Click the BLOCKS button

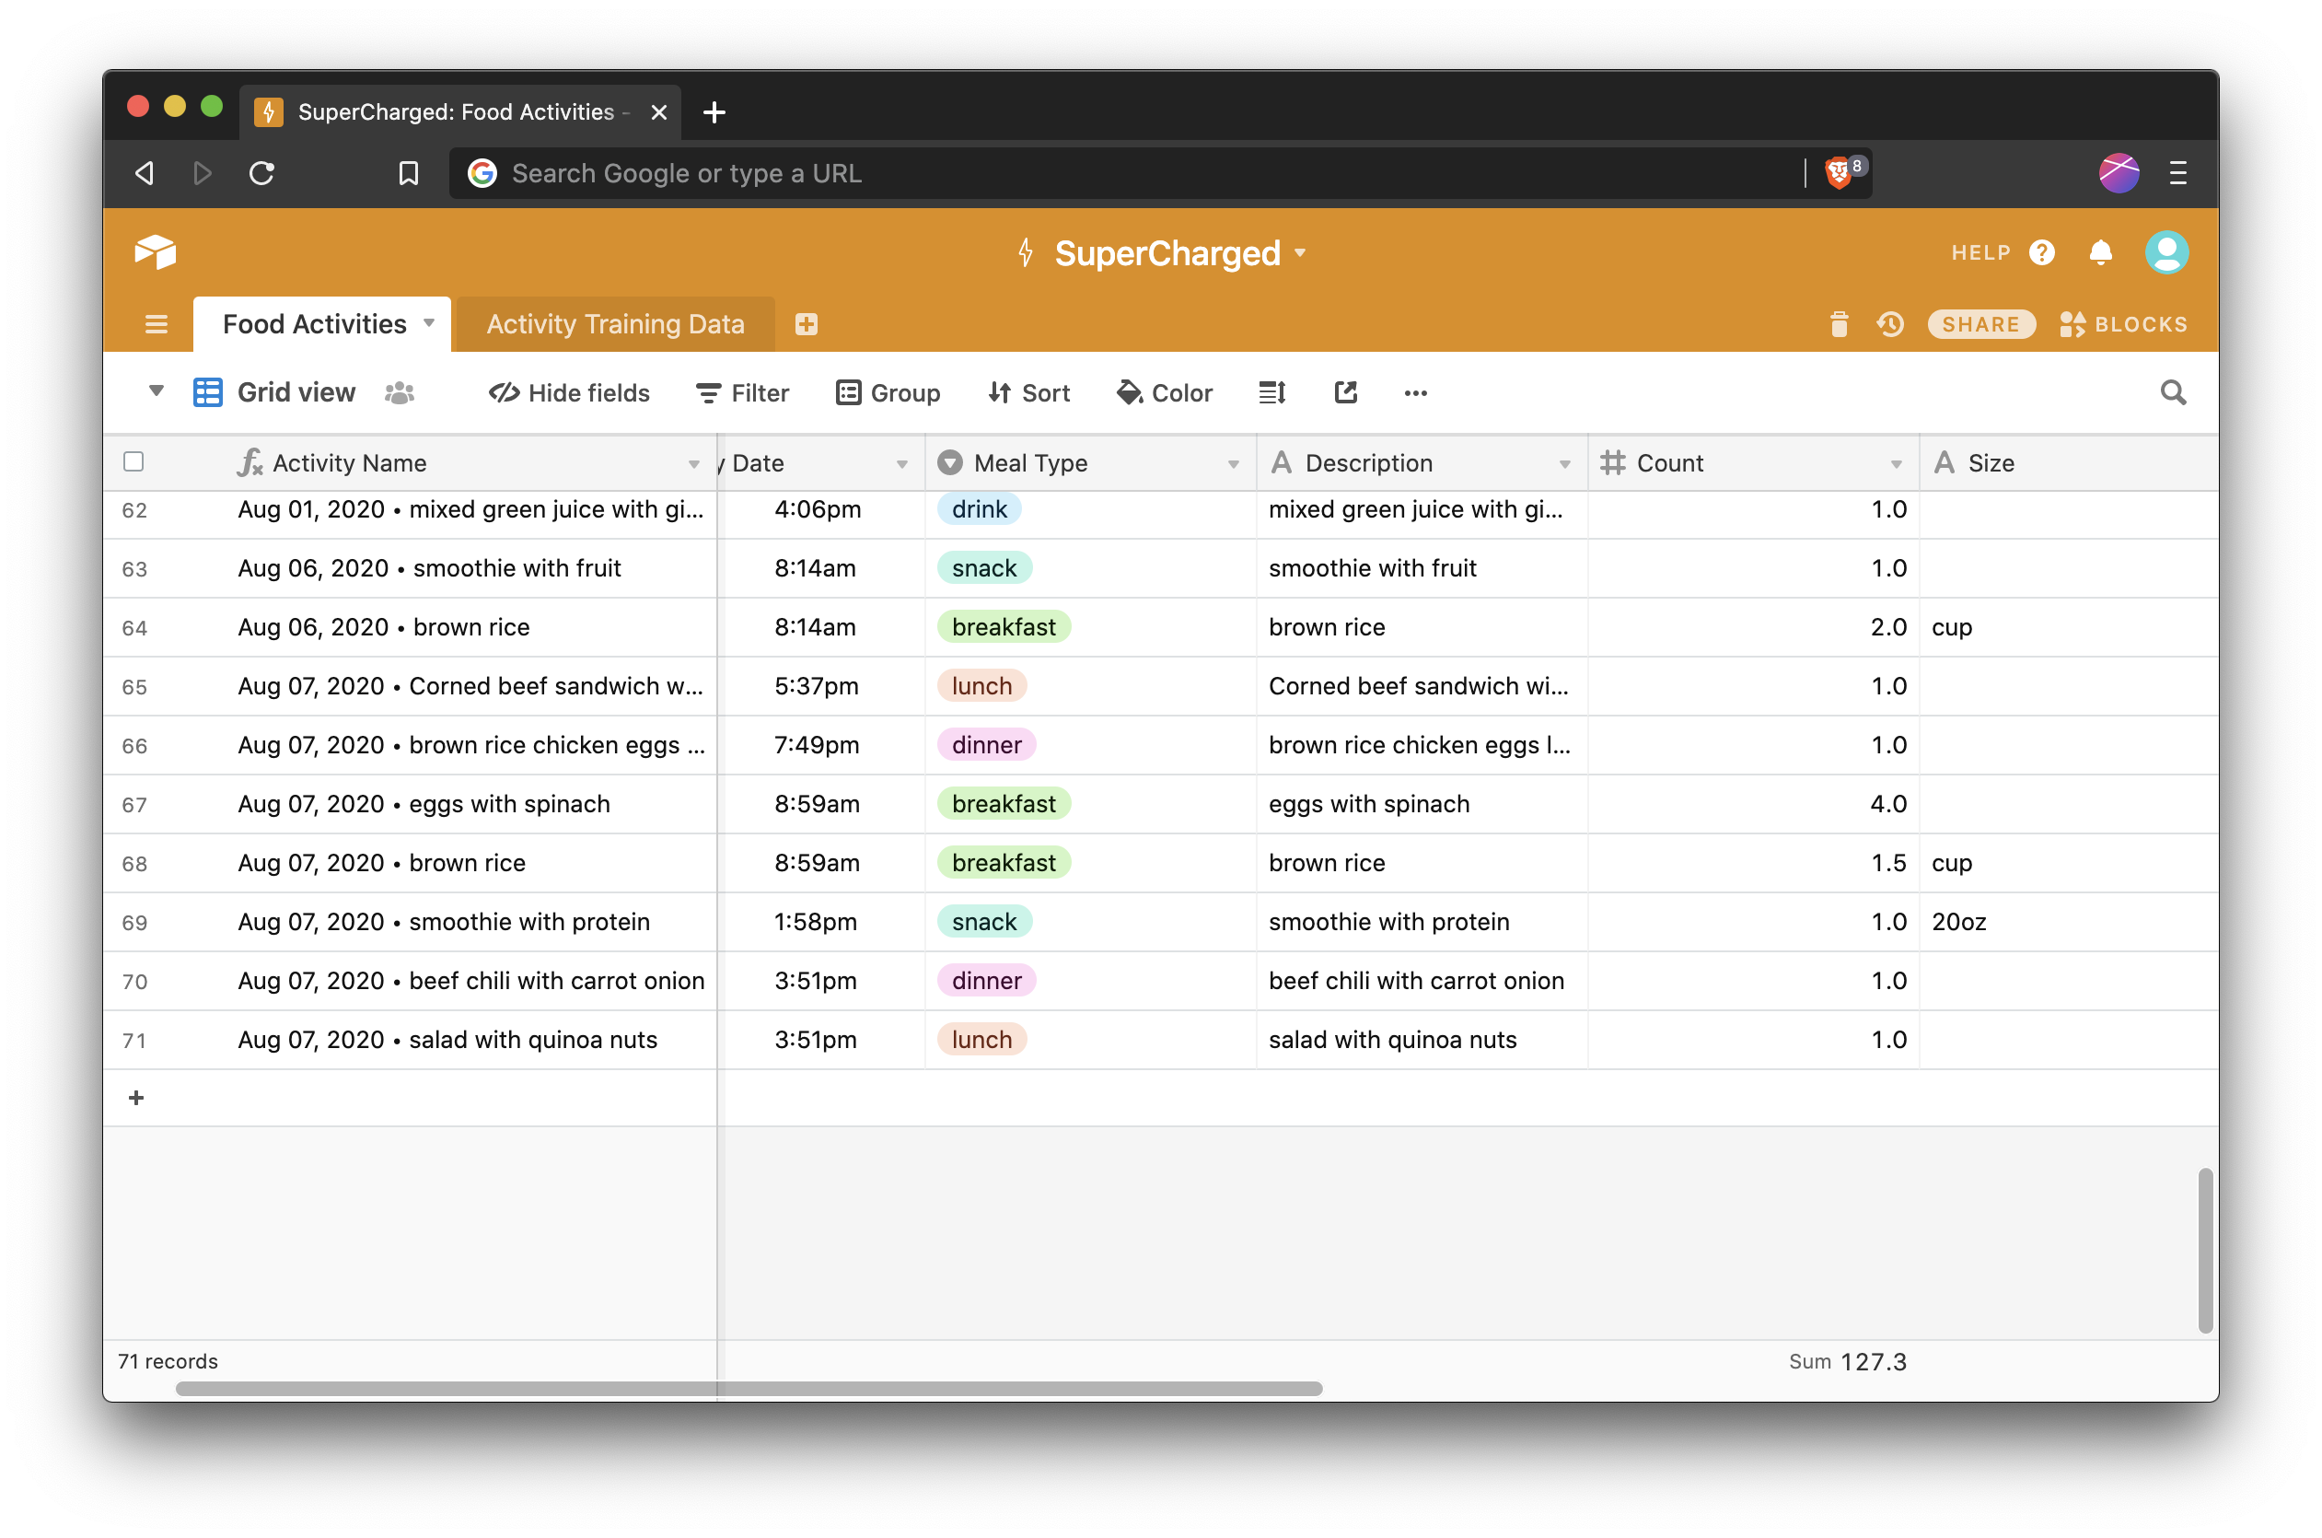(x=2123, y=322)
